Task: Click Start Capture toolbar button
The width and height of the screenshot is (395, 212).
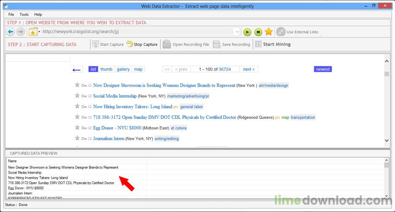Action: (x=108, y=44)
